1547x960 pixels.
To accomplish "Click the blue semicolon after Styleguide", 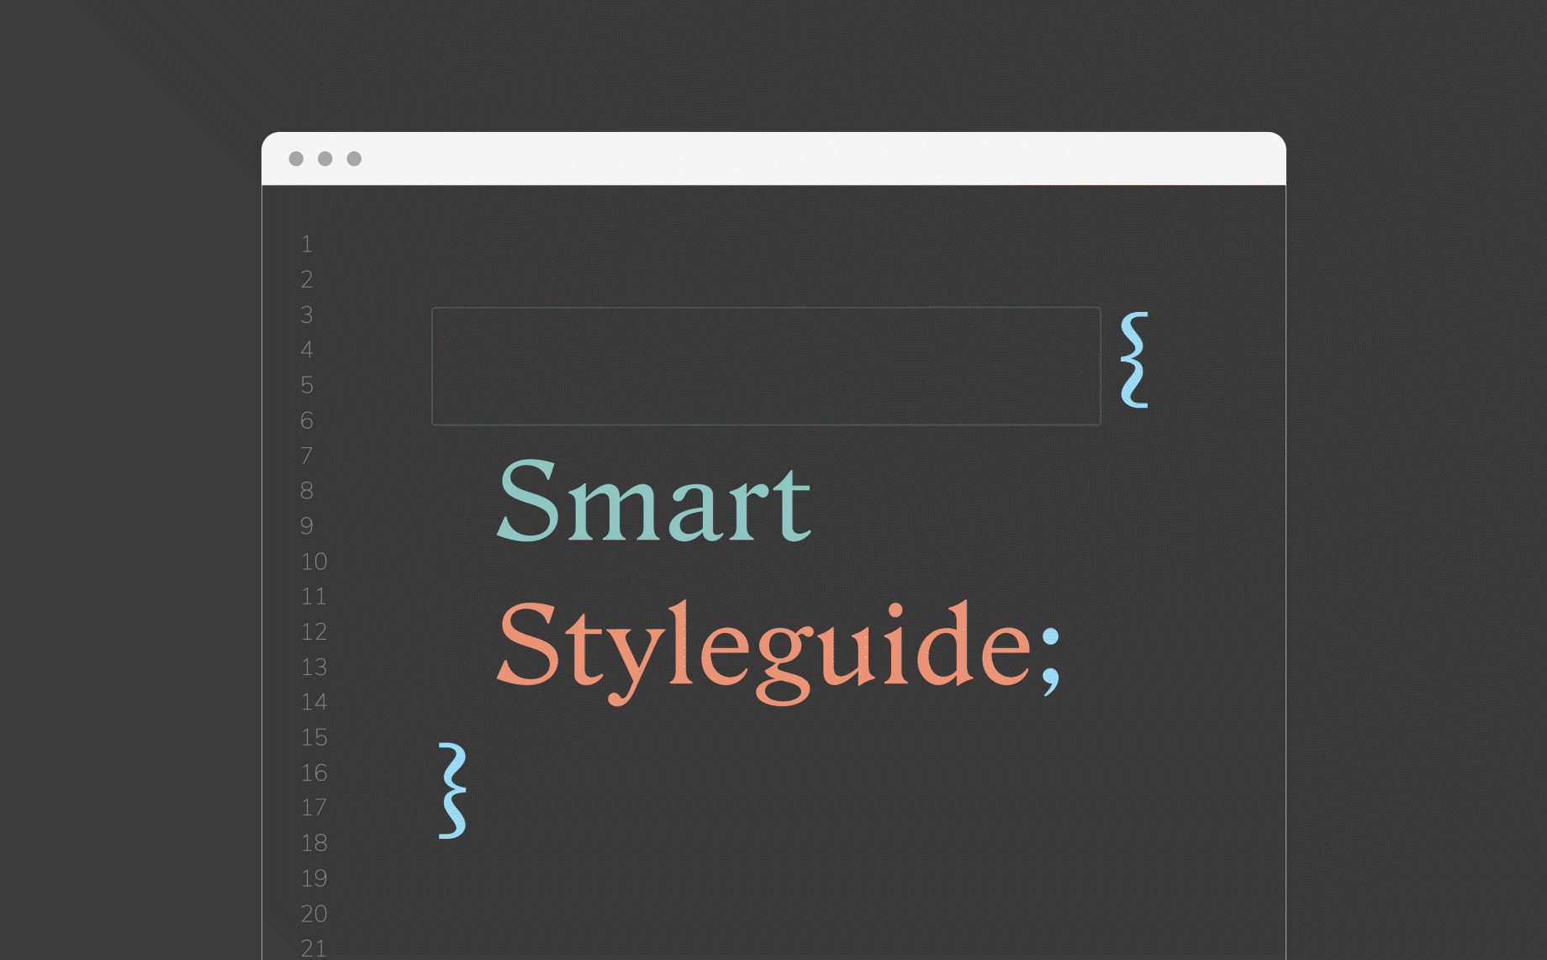I will tap(1050, 658).
